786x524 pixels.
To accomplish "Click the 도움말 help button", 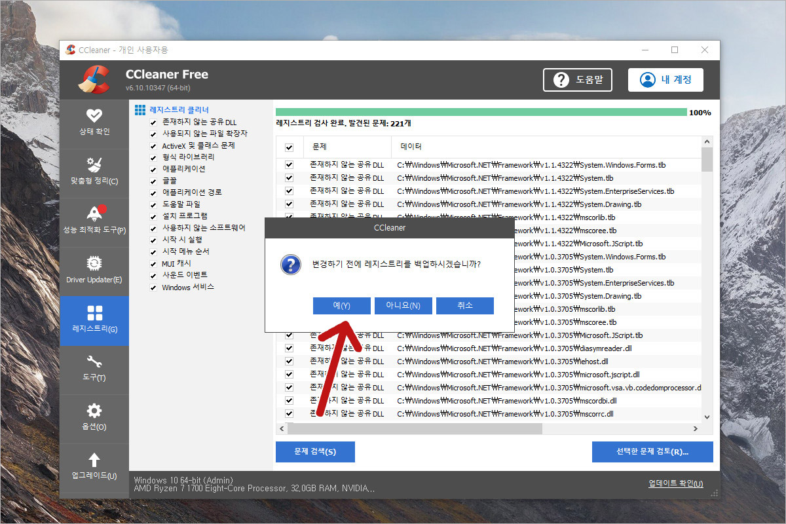I will (x=577, y=80).
